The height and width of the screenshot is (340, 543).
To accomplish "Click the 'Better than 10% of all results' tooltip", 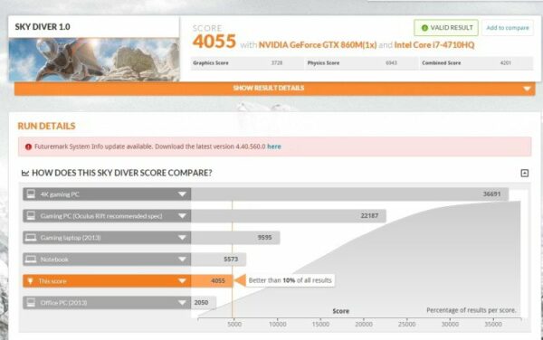I will point(291,280).
